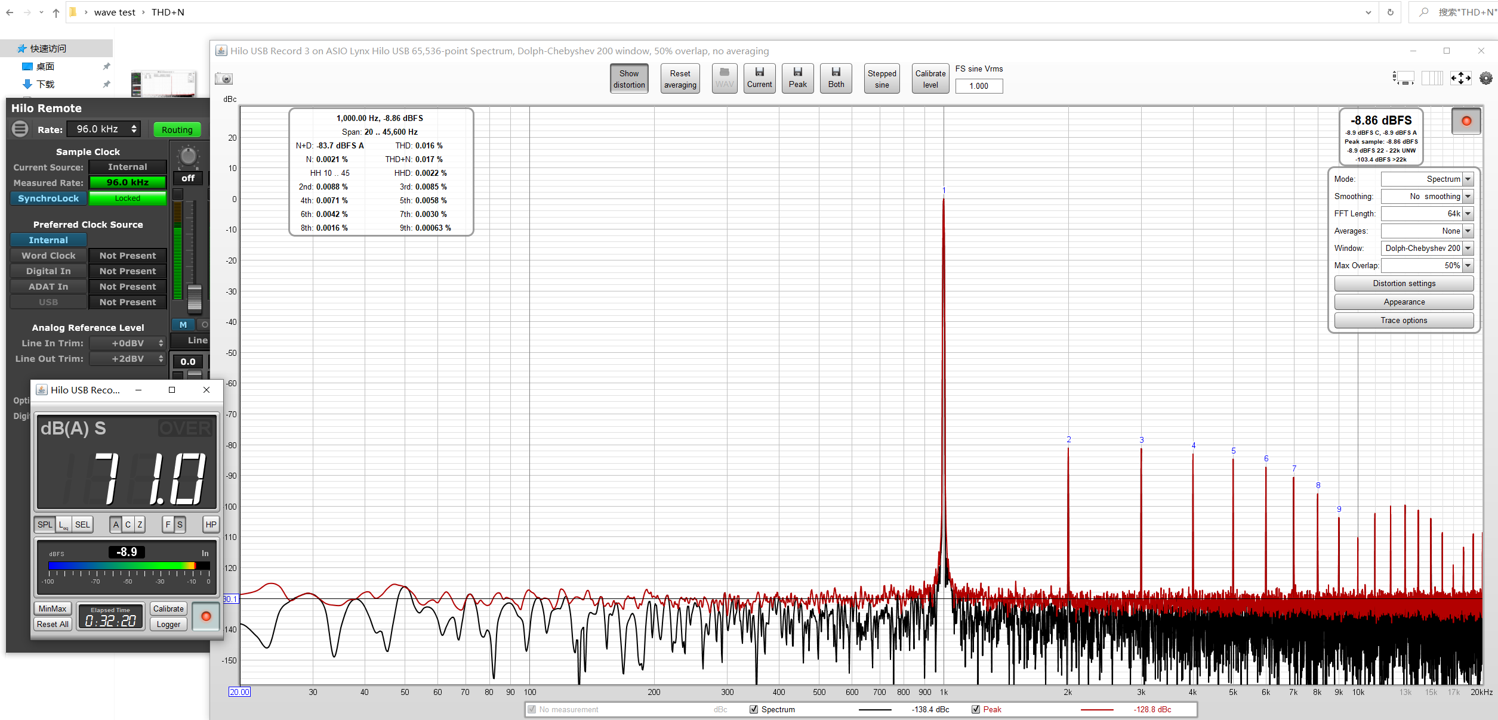Screen dimensions: 1498x720
Task: Save Peak trace with floppy icon
Action: pyautogui.click(x=797, y=78)
